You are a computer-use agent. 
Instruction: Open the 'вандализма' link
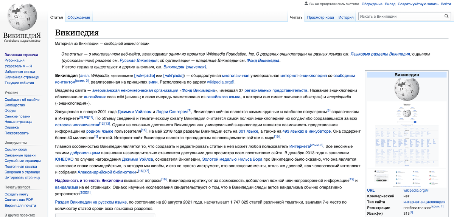(x=67, y=187)
